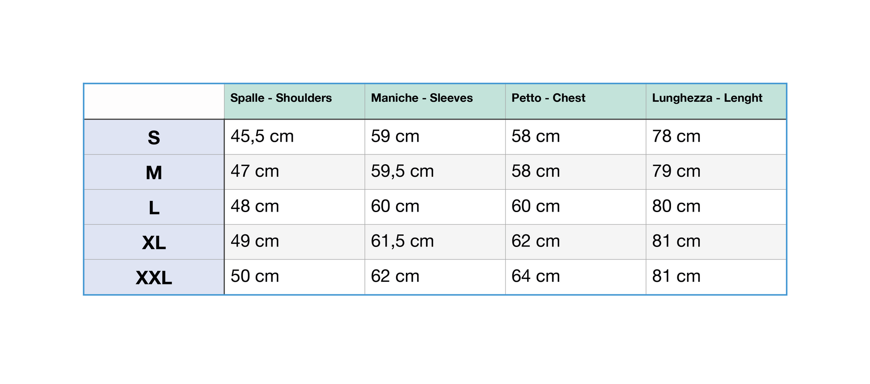
Task: Click the L size row label
Action: 154,208
